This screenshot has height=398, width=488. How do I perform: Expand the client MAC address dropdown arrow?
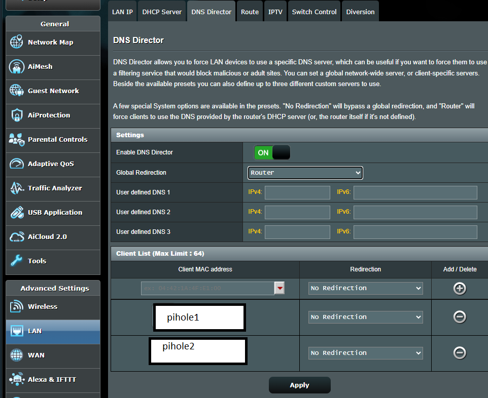click(280, 288)
